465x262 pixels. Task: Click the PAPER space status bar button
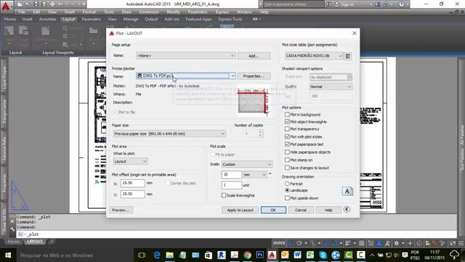point(279,243)
